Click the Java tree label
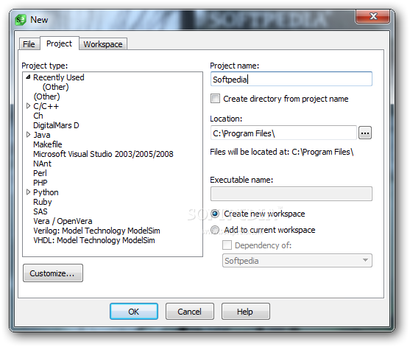Viewport: 410px width, 347px height. 41,135
